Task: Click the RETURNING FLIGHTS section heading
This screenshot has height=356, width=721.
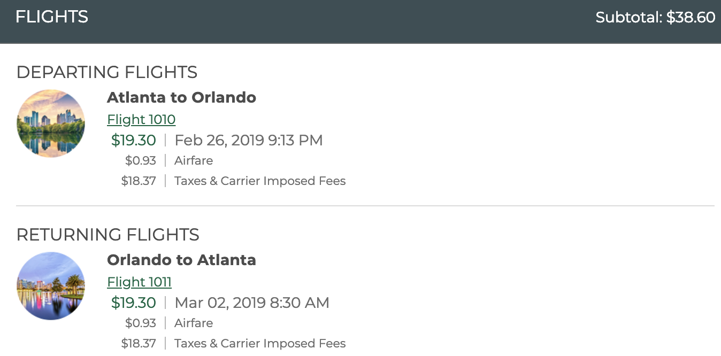Action: tap(108, 235)
